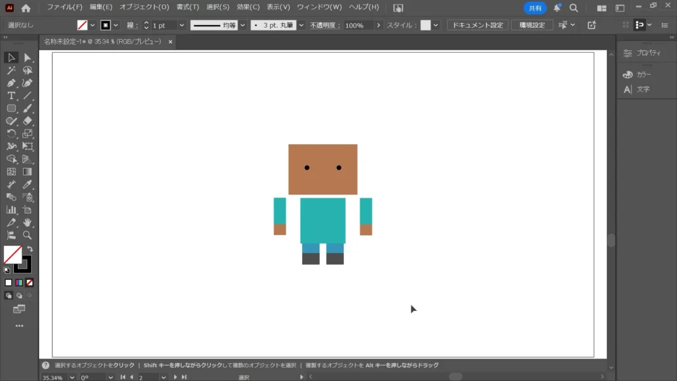Apply None mode button
The width and height of the screenshot is (677, 381).
tap(29, 282)
